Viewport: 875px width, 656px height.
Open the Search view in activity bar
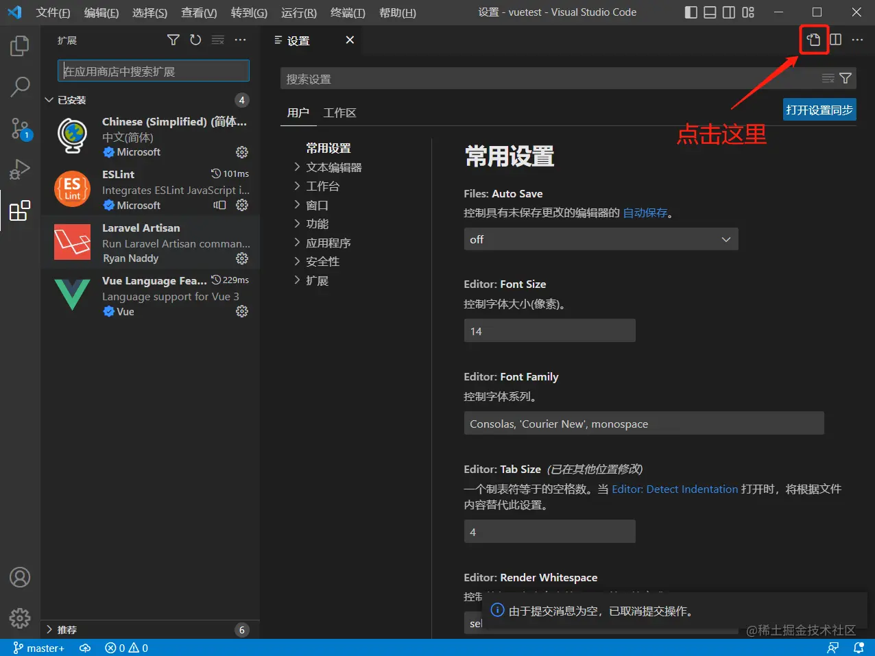pyautogui.click(x=20, y=86)
